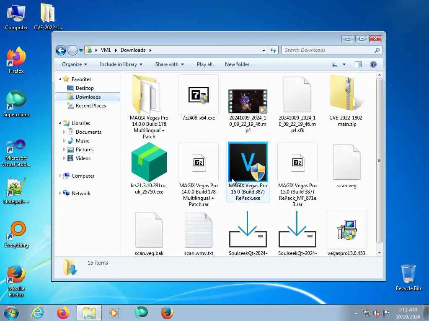Screen dimensions: 429x321
Task: Show hidden system tray icons
Action: (x=356, y=313)
